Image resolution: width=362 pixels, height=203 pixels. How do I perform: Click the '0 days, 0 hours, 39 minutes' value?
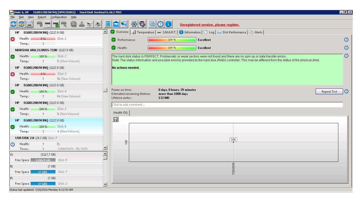tap(177, 90)
